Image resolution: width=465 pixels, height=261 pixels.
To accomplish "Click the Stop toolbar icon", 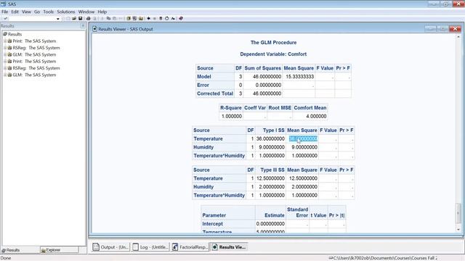I will click(161, 18).
